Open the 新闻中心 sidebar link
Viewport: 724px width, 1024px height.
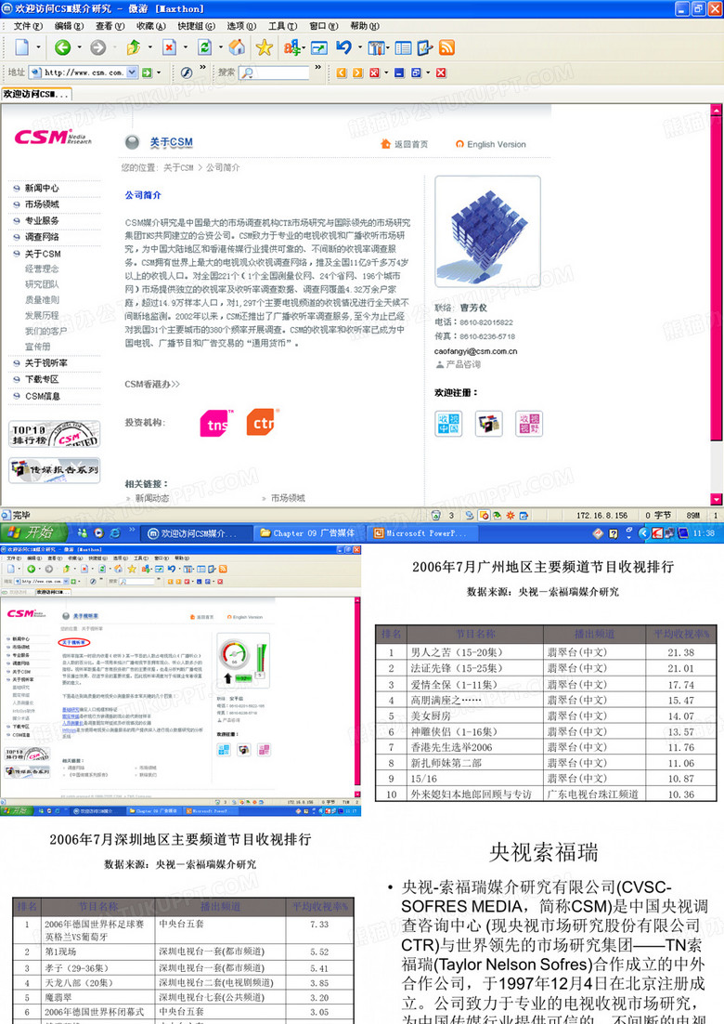tap(42, 188)
